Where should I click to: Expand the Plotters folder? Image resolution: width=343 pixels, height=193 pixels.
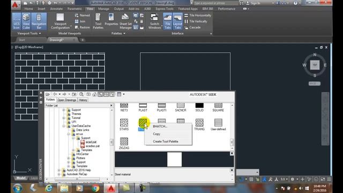[68, 158]
